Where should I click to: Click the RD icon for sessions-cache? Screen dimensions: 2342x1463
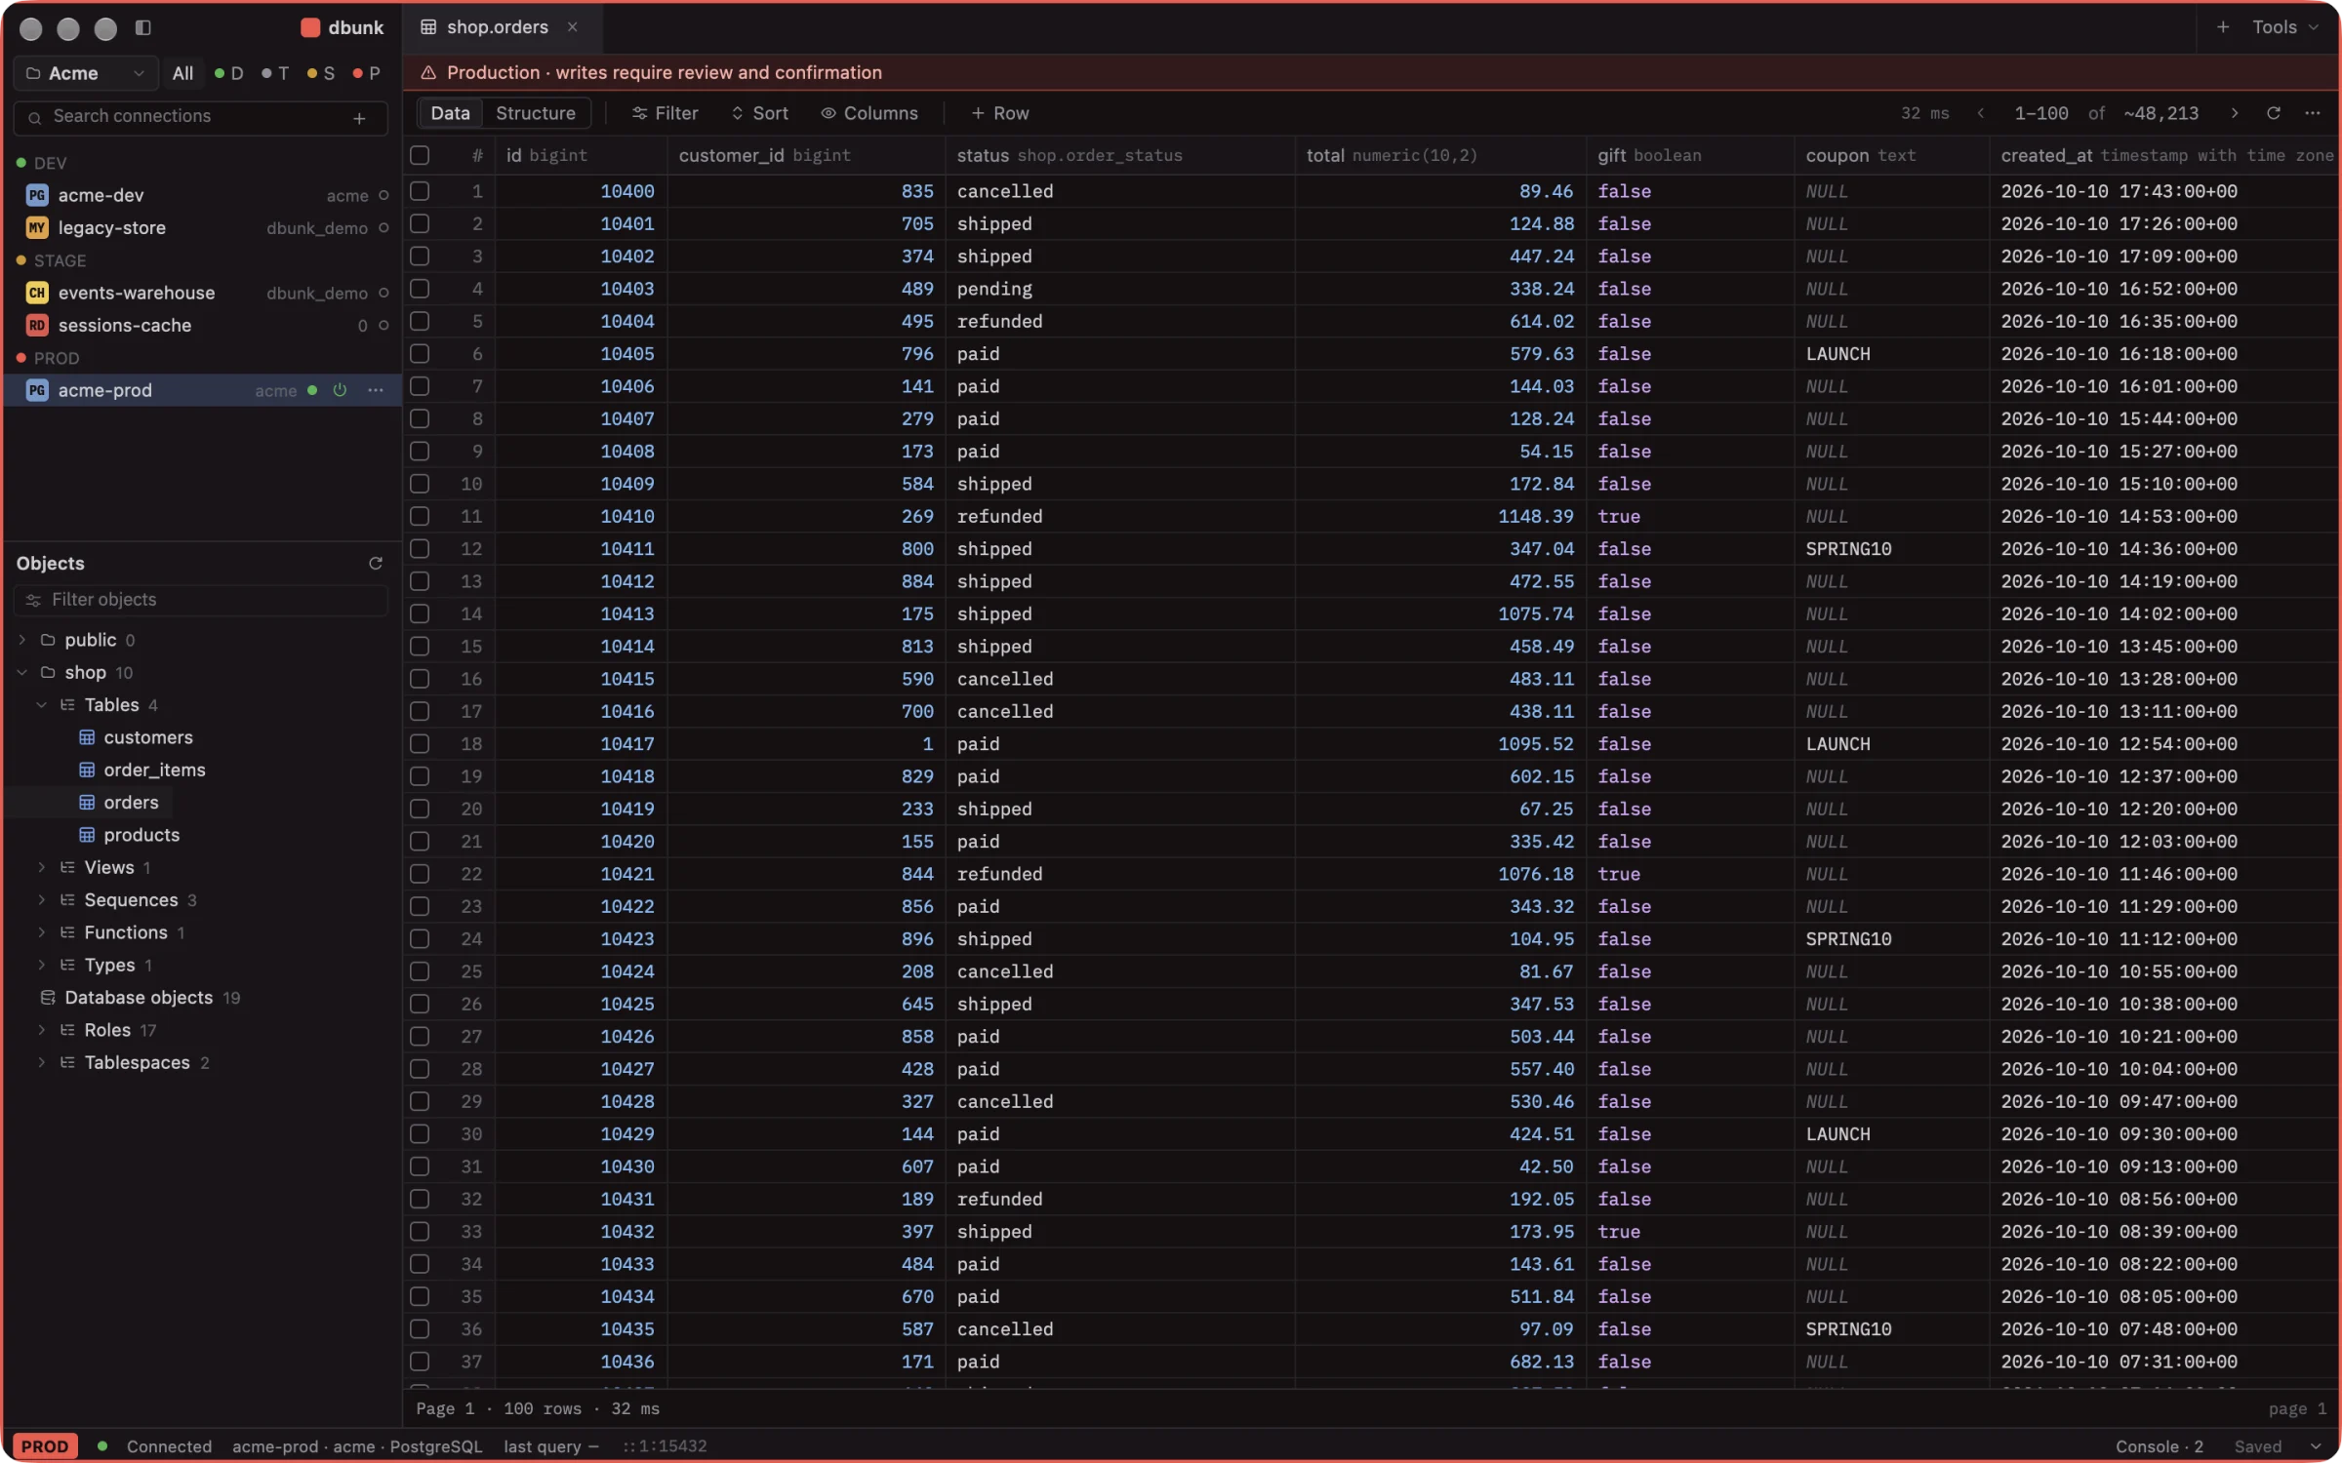37,325
